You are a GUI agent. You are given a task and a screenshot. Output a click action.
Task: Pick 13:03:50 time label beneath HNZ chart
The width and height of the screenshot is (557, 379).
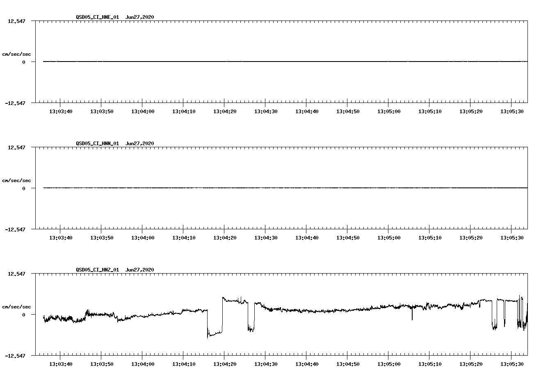(x=102, y=364)
